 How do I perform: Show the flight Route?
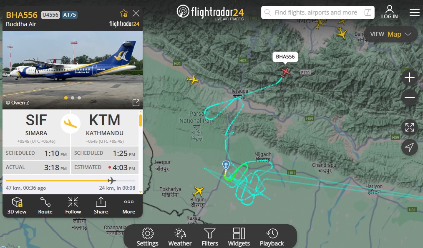[45, 206]
